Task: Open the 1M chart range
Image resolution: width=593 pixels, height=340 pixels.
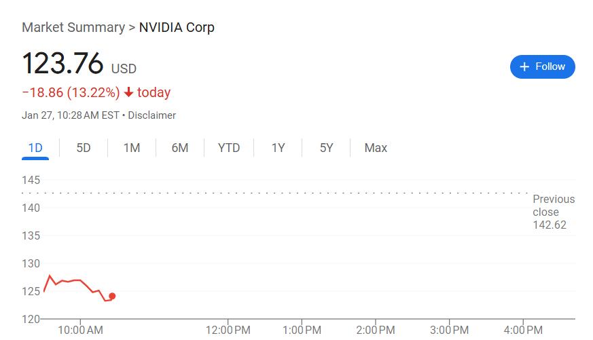Action: point(132,148)
